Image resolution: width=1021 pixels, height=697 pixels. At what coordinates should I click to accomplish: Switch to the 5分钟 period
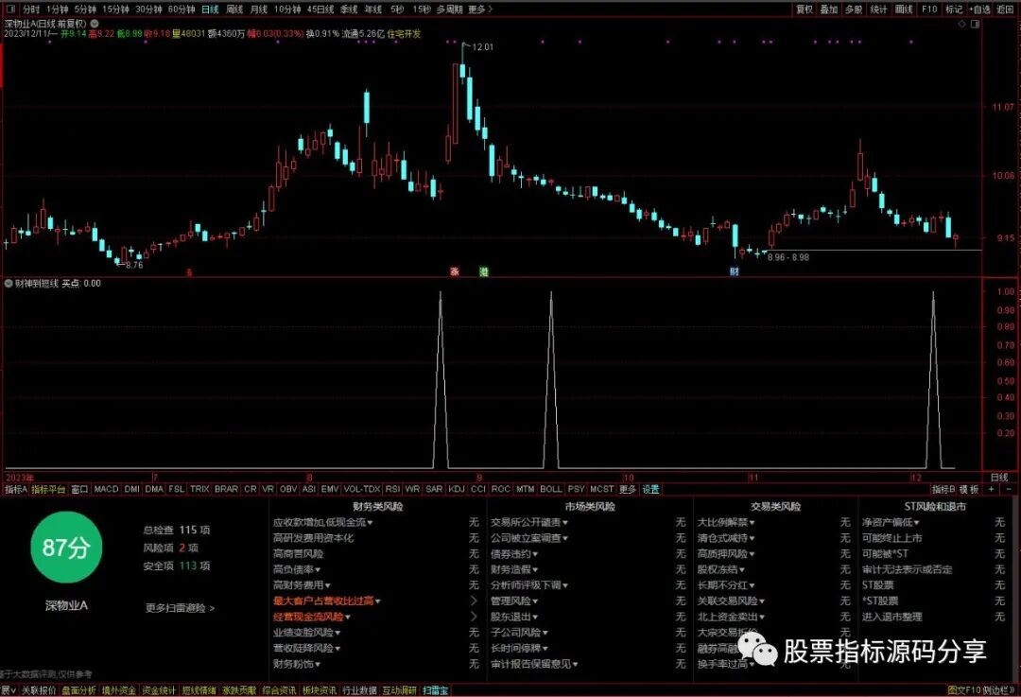tap(85, 9)
